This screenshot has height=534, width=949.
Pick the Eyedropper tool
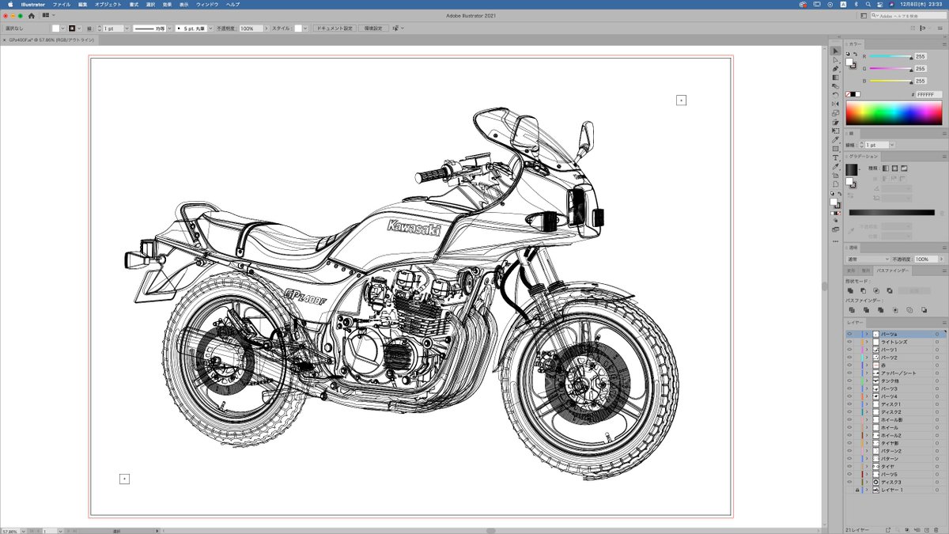click(835, 139)
